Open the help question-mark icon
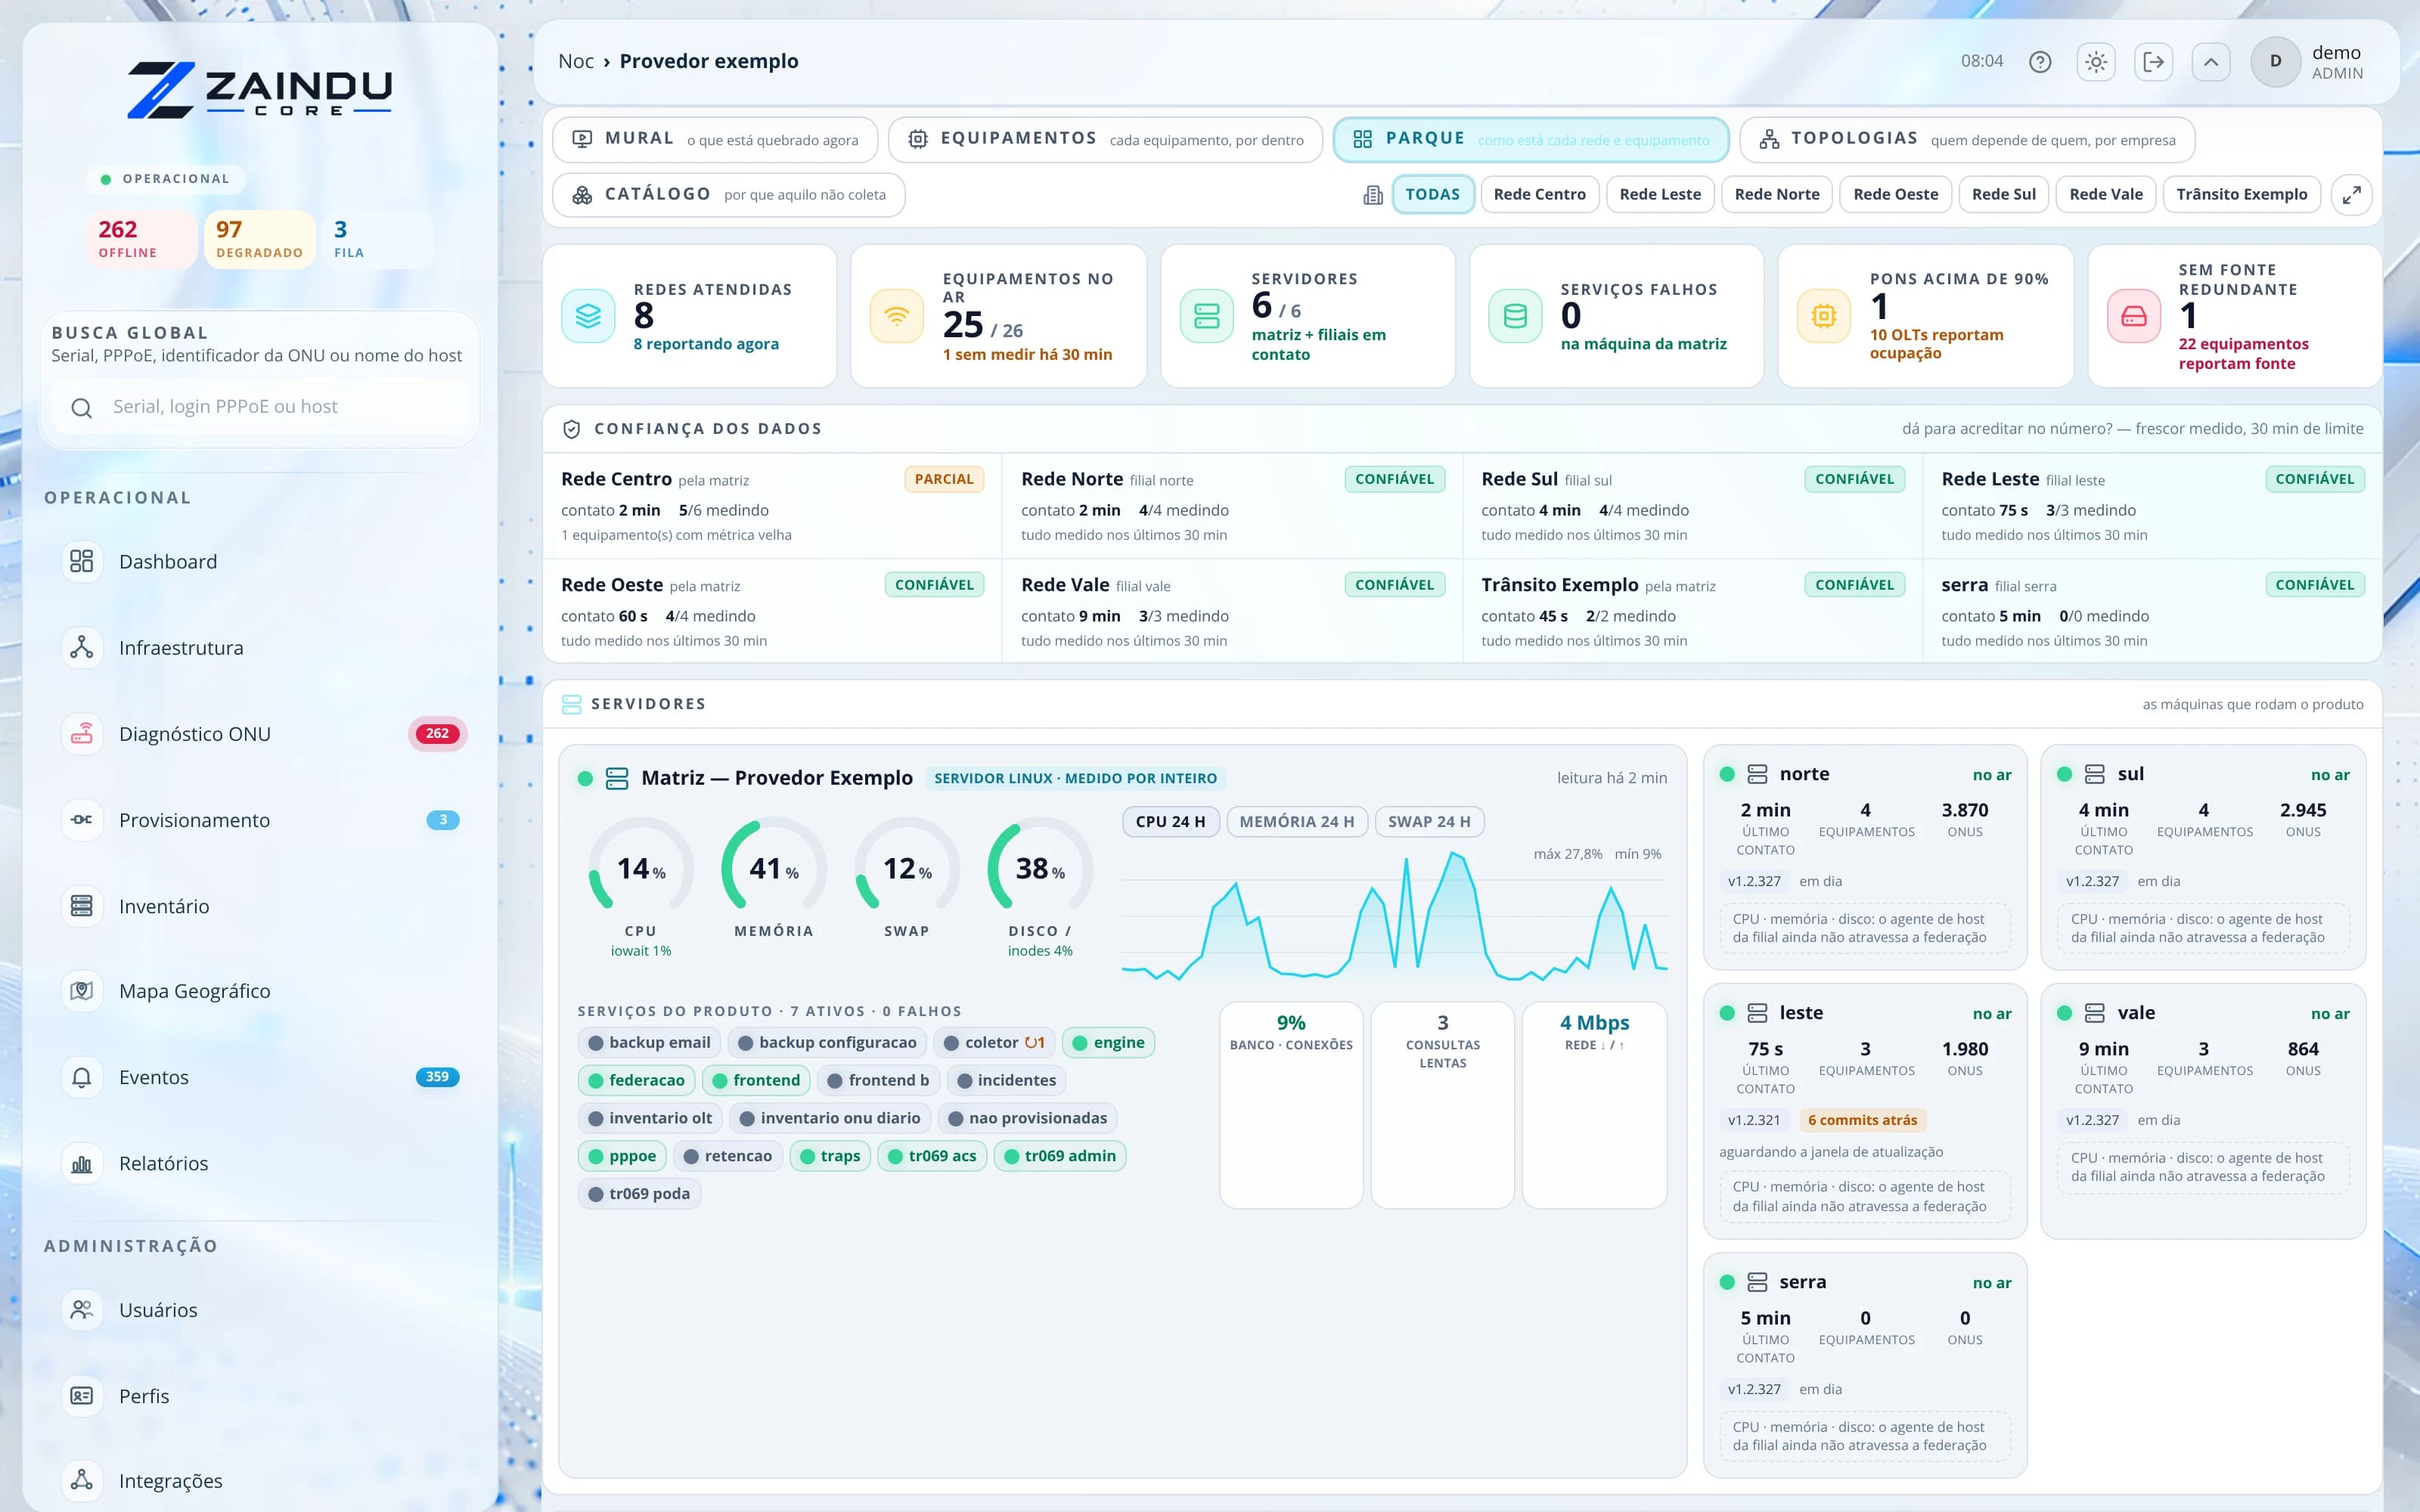 pyautogui.click(x=2040, y=62)
